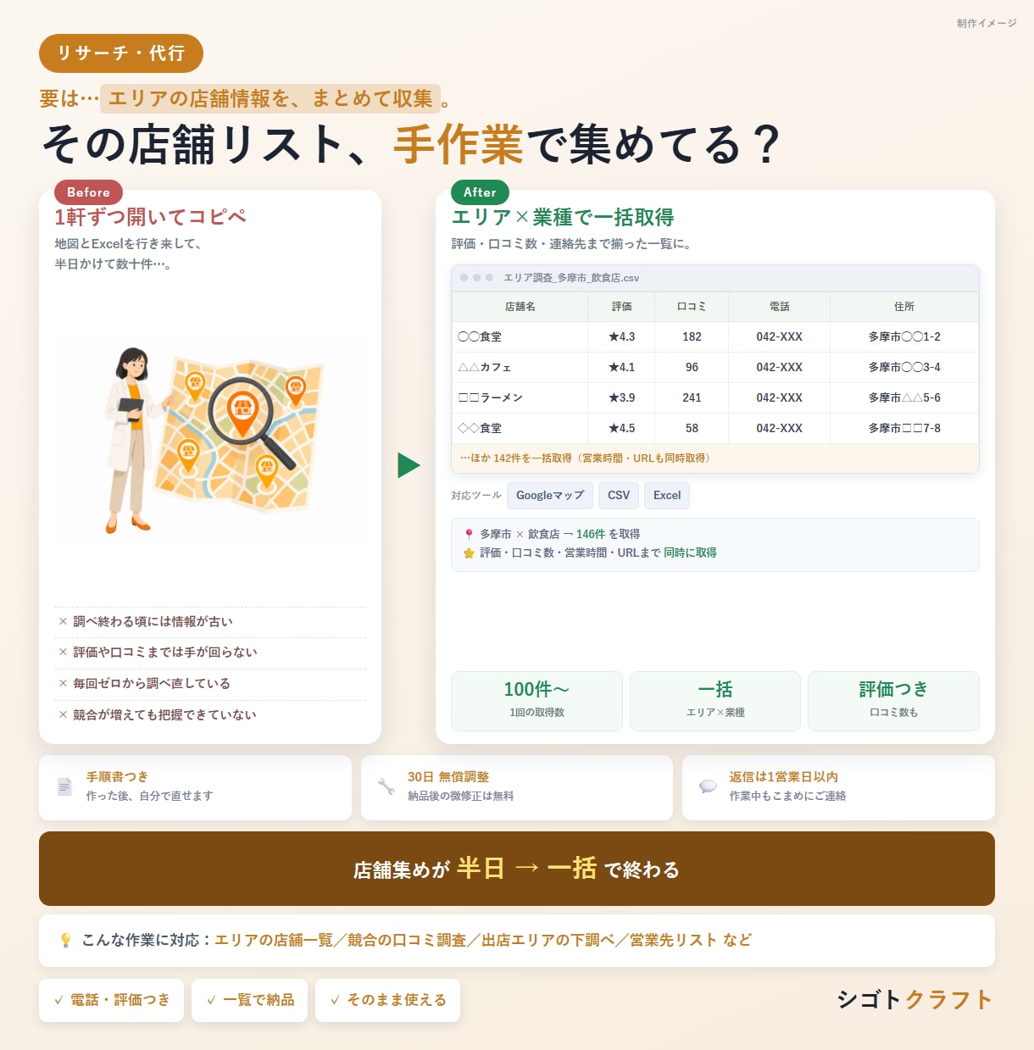This screenshot has width=1034, height=1050.
Task: Select the Googleマップ tool tag
Action: pos(550,496)
